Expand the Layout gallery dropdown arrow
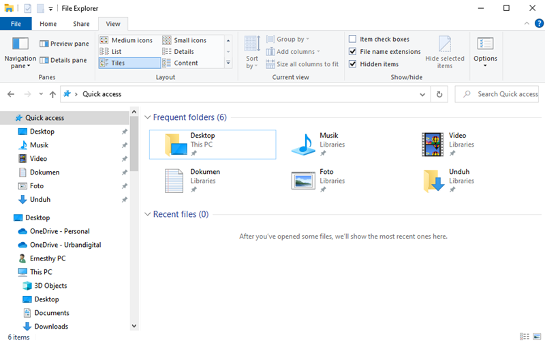Image resolution: width=545 pixels, height=343 pixels. [x=228, y=63]
